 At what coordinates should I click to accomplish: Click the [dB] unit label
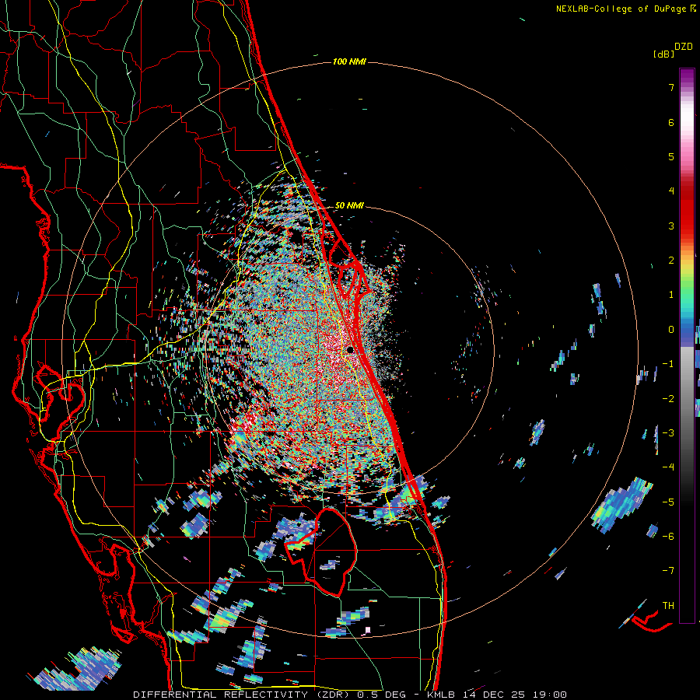pyautogui.click(x=663, y=54)
